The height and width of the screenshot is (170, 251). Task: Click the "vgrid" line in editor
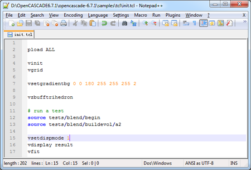(35, 70)
